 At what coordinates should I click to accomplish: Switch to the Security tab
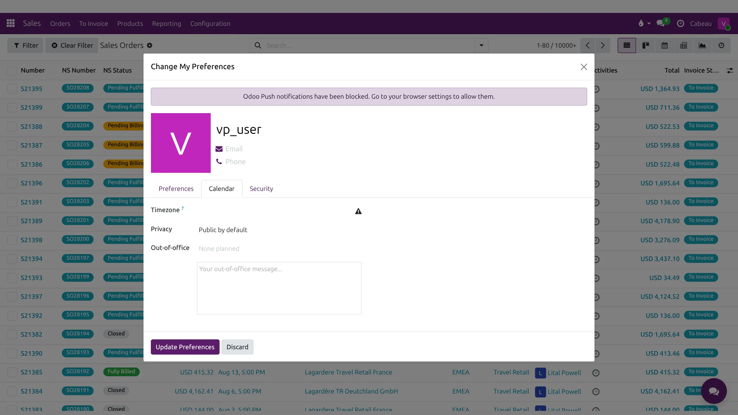(x=261, y=189)
